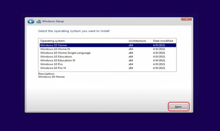Select Windows 10 Pro row
220x131 pixels.
coord(108,64)
